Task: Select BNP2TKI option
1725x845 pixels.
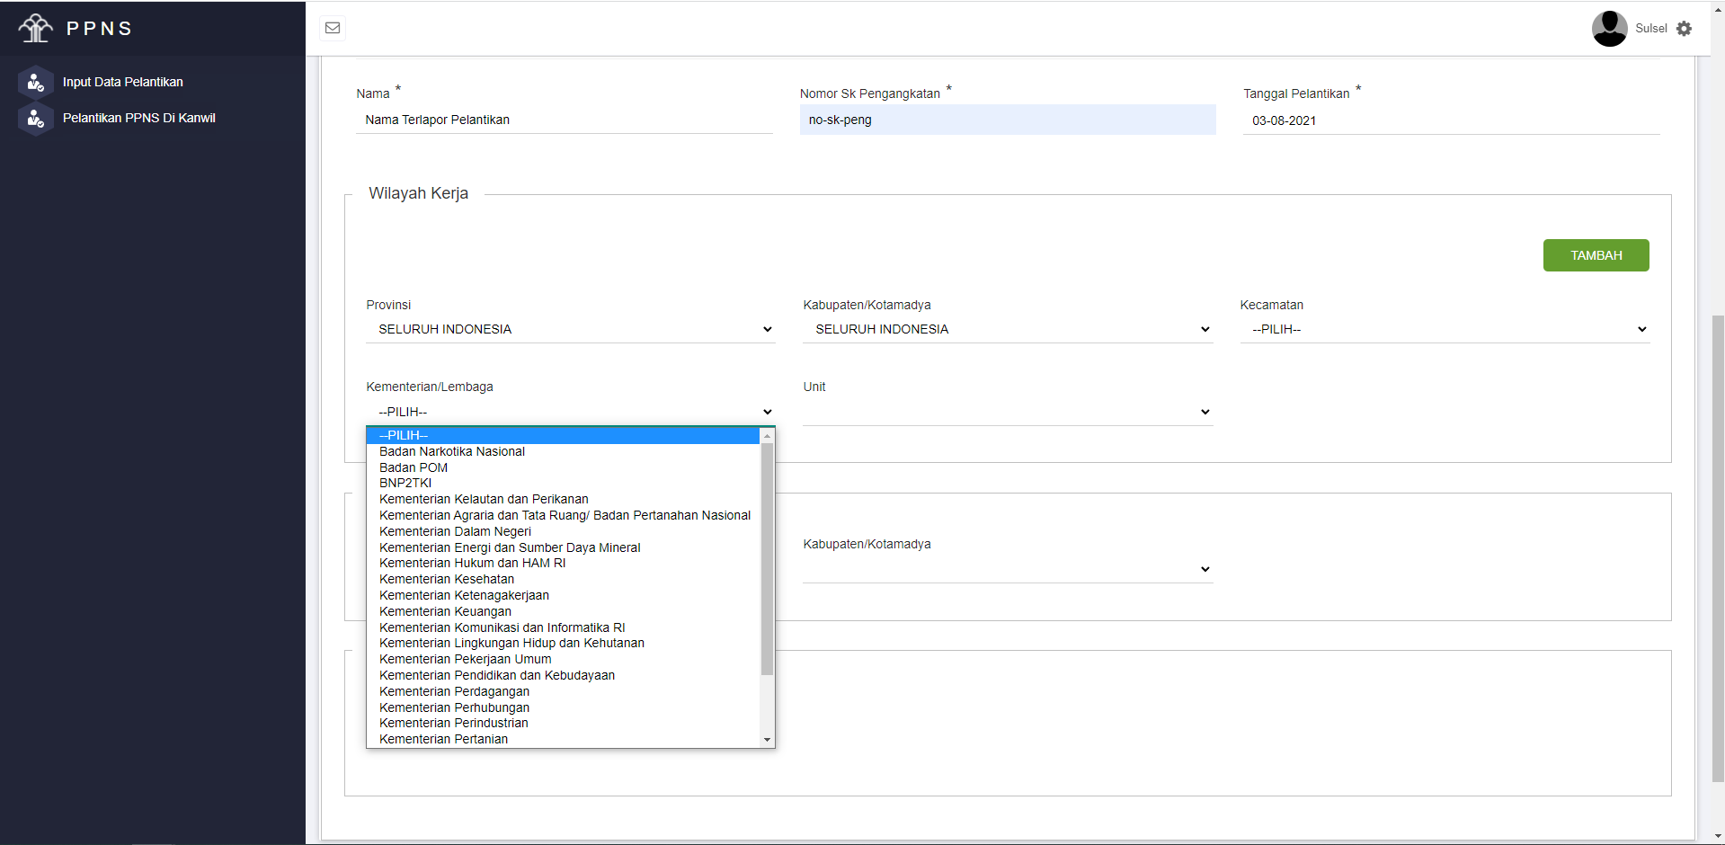Action: point(564,483)
